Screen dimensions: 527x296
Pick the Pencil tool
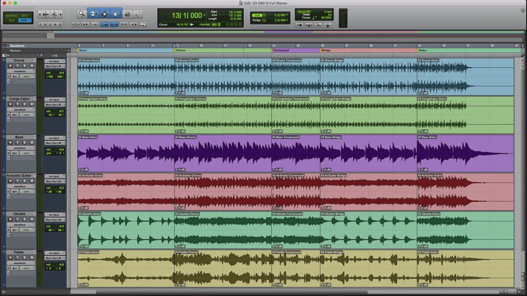[138, 14]
